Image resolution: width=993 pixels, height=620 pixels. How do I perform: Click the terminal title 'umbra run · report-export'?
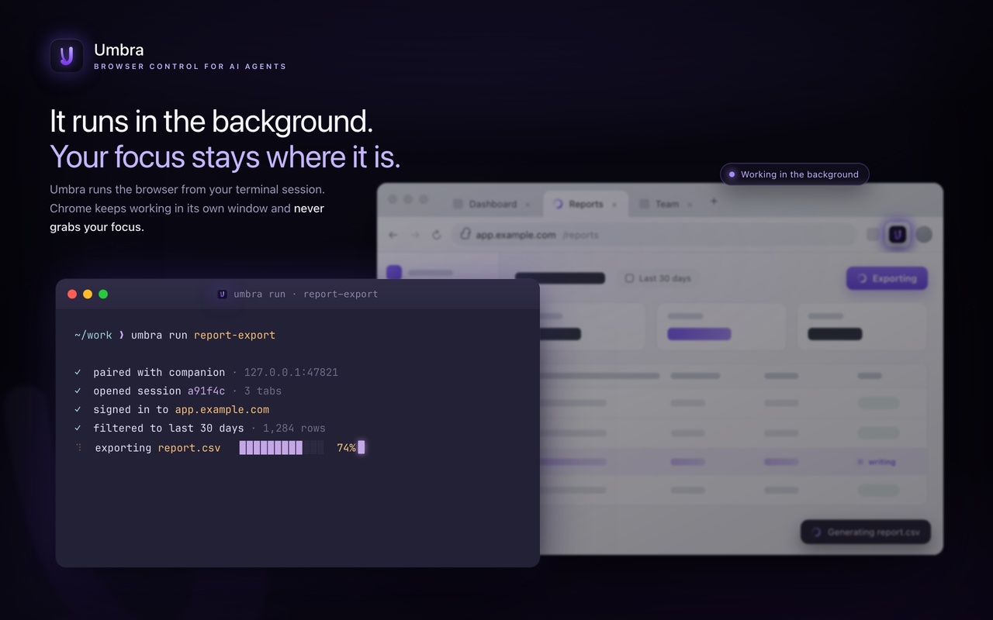[306, 294]
